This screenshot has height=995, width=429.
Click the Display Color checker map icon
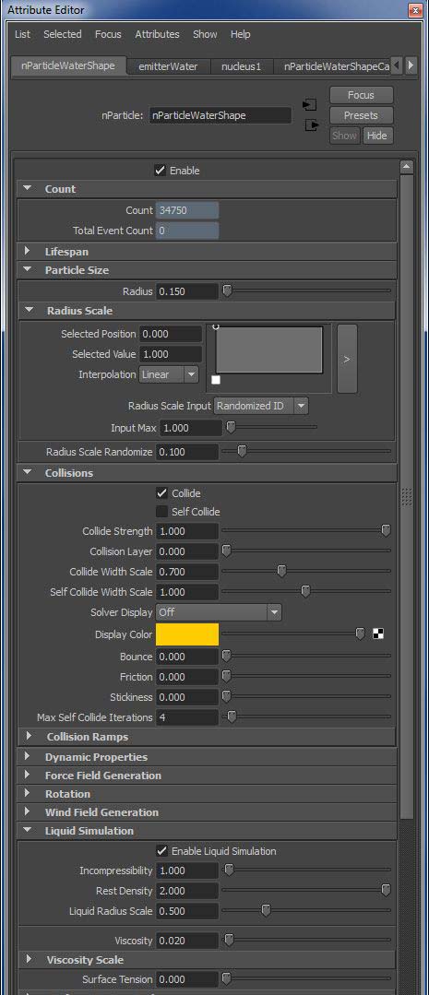[x=378, y=634]
